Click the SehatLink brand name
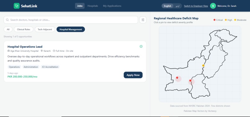 [29, 6]
